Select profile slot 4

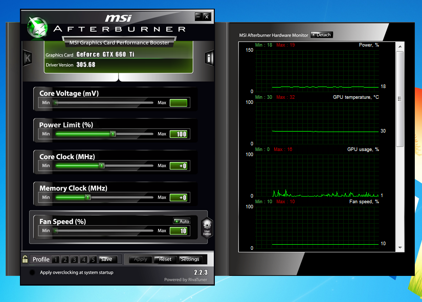click(84, 260)
